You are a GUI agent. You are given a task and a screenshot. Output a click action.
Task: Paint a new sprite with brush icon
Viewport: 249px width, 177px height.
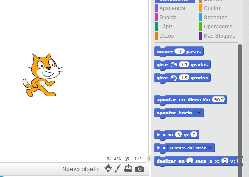coord(117,168)
